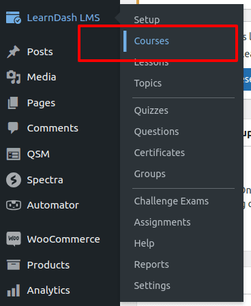Select Setup from the submenu
251x306 pixels.
point(147,20)
